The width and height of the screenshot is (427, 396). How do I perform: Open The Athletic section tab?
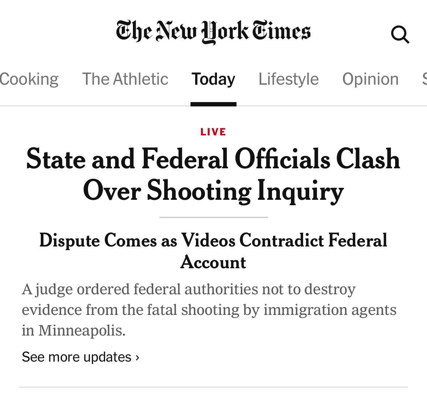(x=125, y=79)
